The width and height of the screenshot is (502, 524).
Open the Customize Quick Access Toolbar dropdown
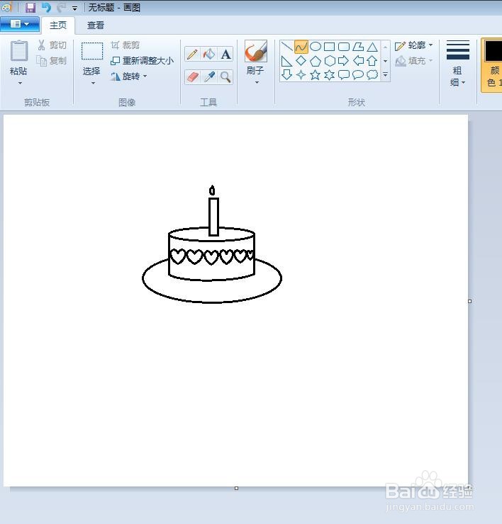click(x=75, y=8)
